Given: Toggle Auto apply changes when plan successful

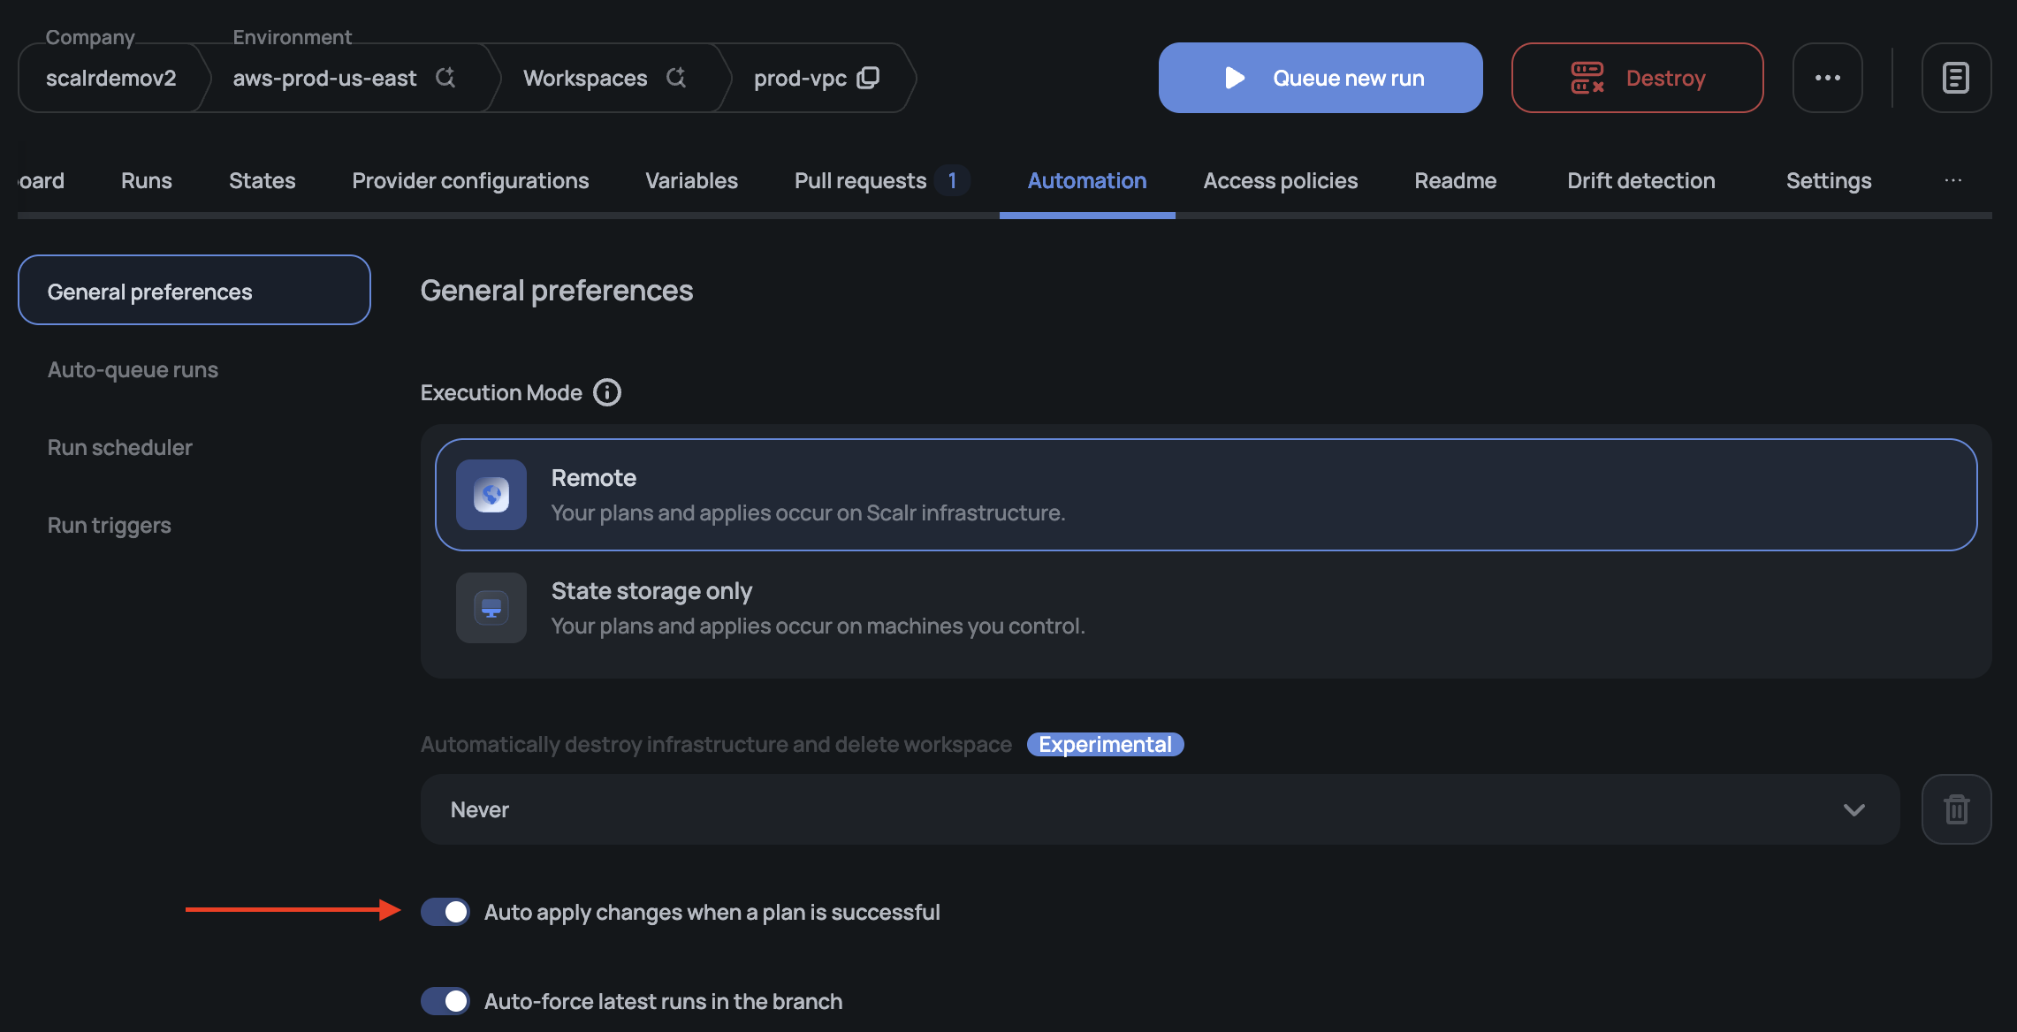Looking at the screenshot, I should (x=445, y=912).
